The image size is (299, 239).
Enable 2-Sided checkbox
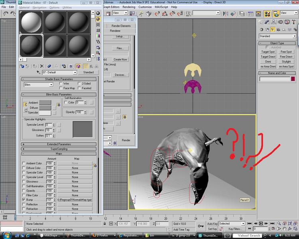click(x=79, y=83)
